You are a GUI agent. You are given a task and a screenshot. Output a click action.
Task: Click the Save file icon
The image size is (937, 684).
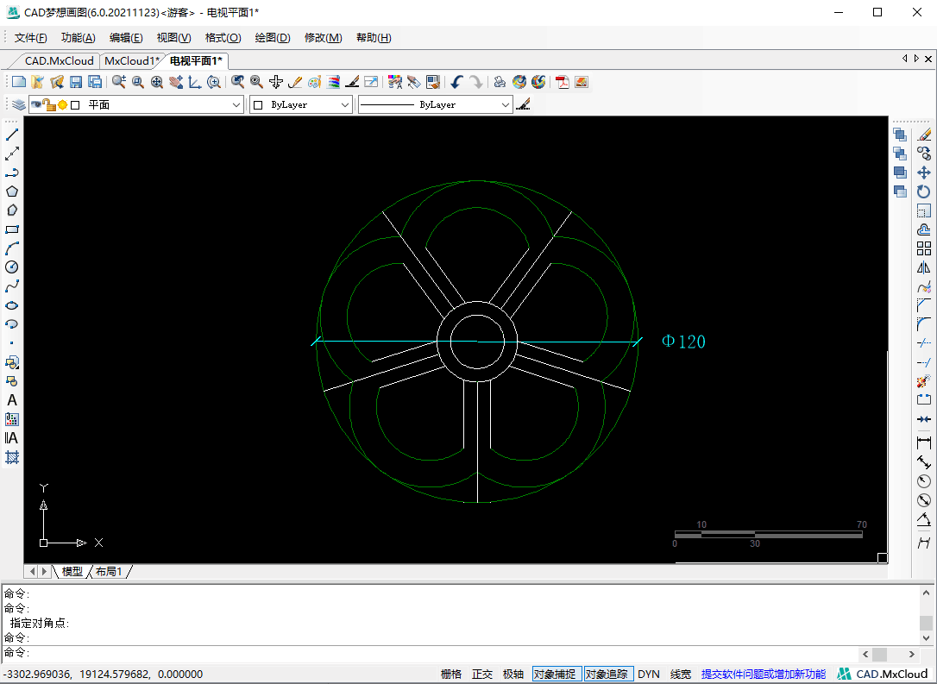[x=76, y=82]
